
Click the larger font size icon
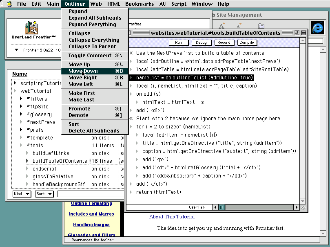222,27
